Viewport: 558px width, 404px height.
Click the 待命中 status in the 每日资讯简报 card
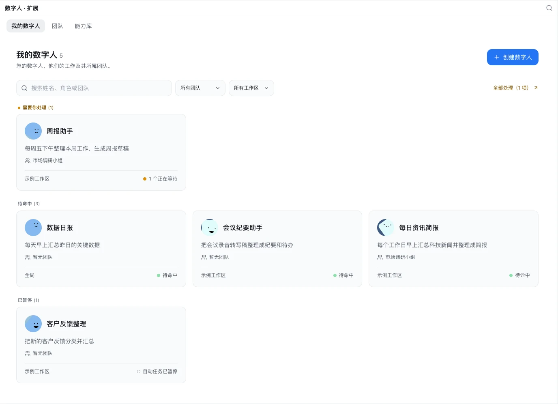pyautogui.click(x=519, y=275)
